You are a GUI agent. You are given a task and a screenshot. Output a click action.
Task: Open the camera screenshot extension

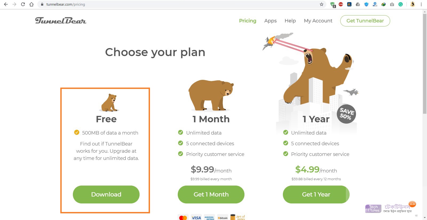pos(392,4)
